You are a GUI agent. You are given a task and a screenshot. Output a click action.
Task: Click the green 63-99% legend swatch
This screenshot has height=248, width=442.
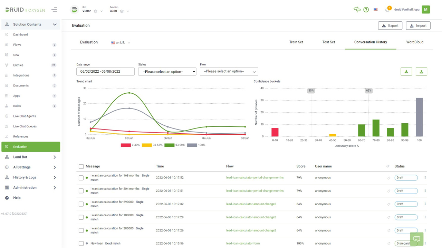[169, 145]
